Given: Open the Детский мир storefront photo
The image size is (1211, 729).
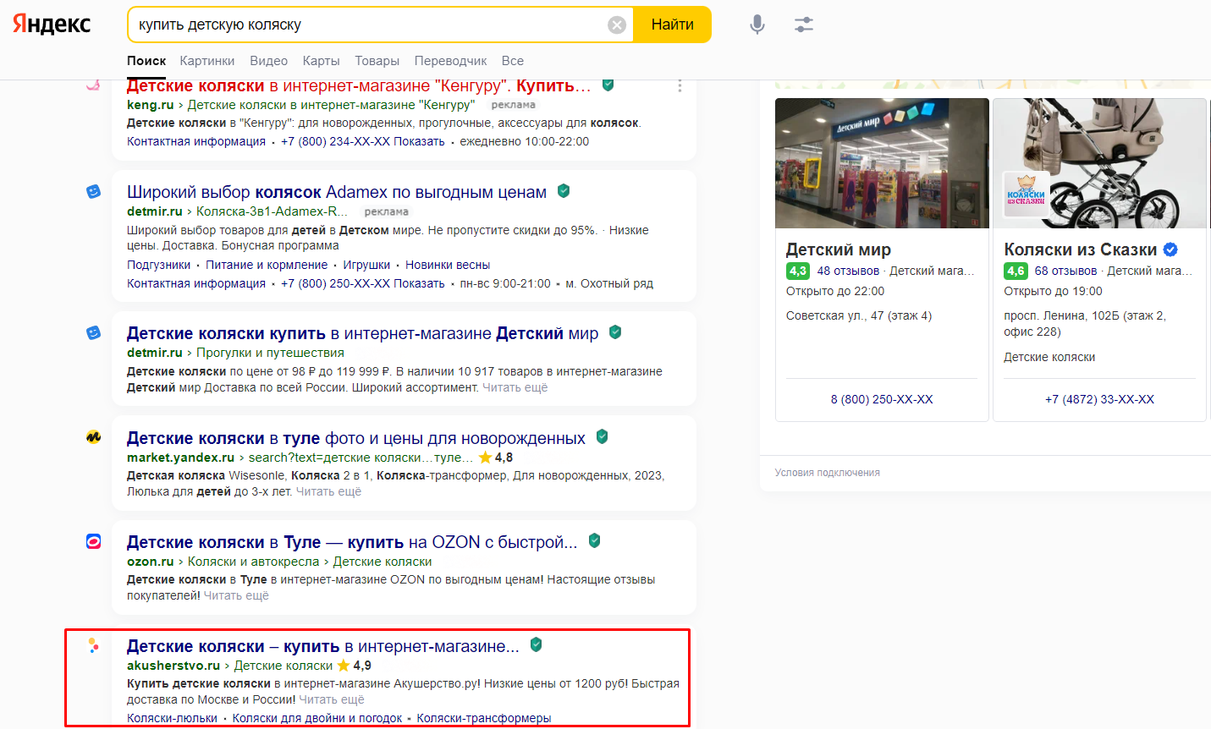Looking at the screenshot, I should point(882,163).
